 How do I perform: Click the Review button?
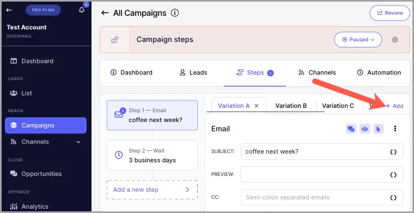point(390,13)
